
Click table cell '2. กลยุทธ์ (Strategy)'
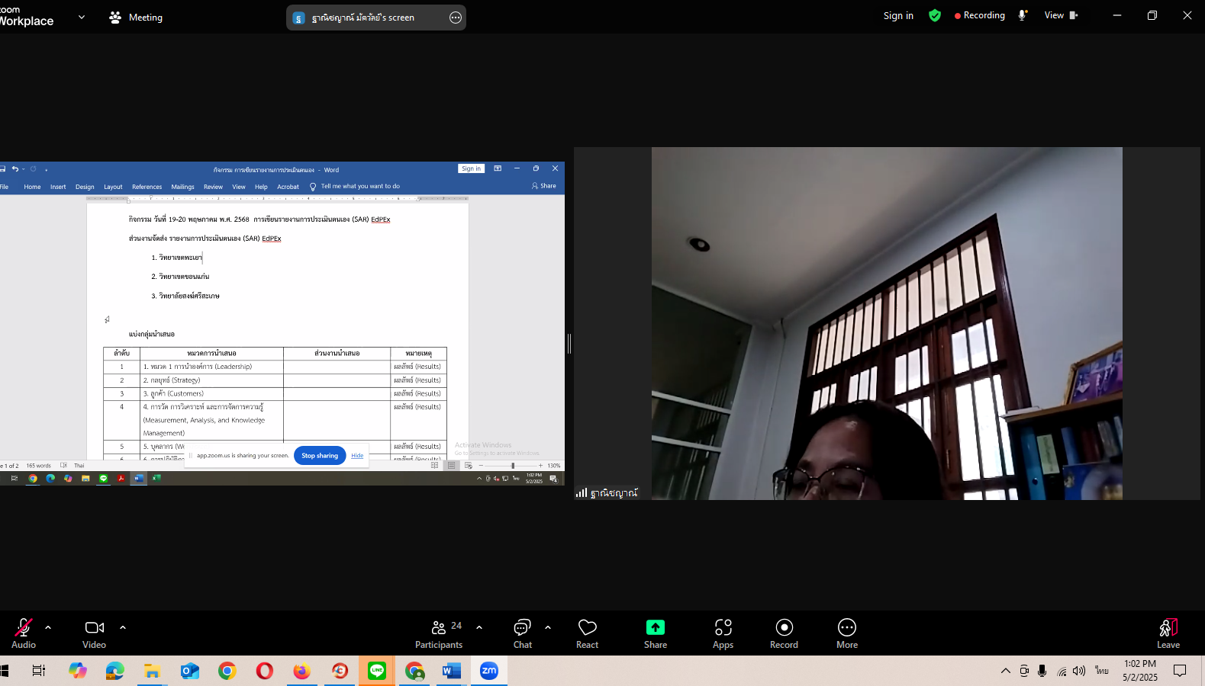click(x=211, y=380)
